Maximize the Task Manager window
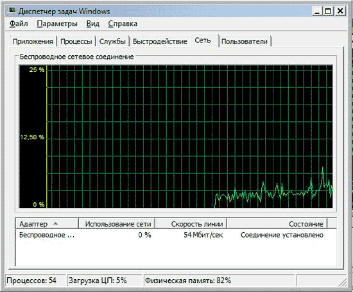353x292 pixels. click(328, 12)
